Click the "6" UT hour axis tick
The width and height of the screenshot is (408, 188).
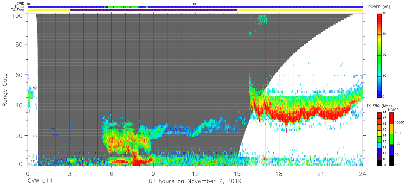pos(111,174)
